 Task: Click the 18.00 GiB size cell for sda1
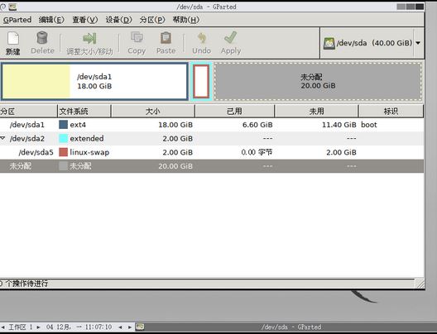pyautogui.click(x=175, y=125)
